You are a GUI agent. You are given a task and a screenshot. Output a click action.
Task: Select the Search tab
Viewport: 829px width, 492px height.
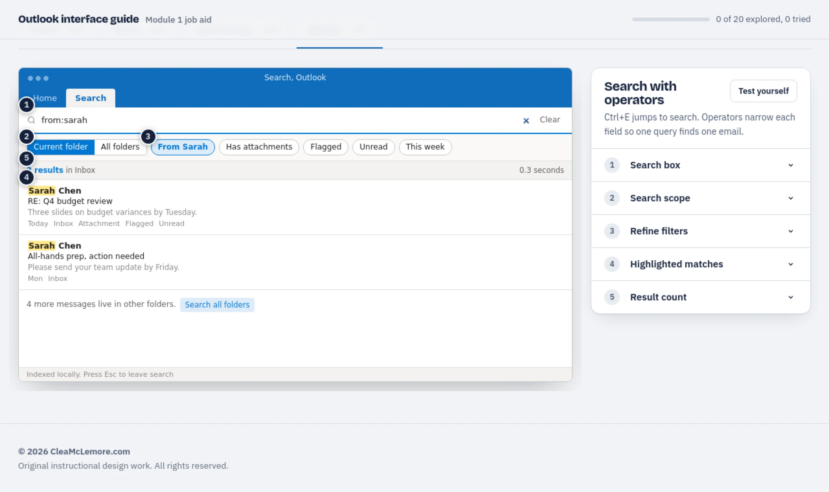click(90, 98)
